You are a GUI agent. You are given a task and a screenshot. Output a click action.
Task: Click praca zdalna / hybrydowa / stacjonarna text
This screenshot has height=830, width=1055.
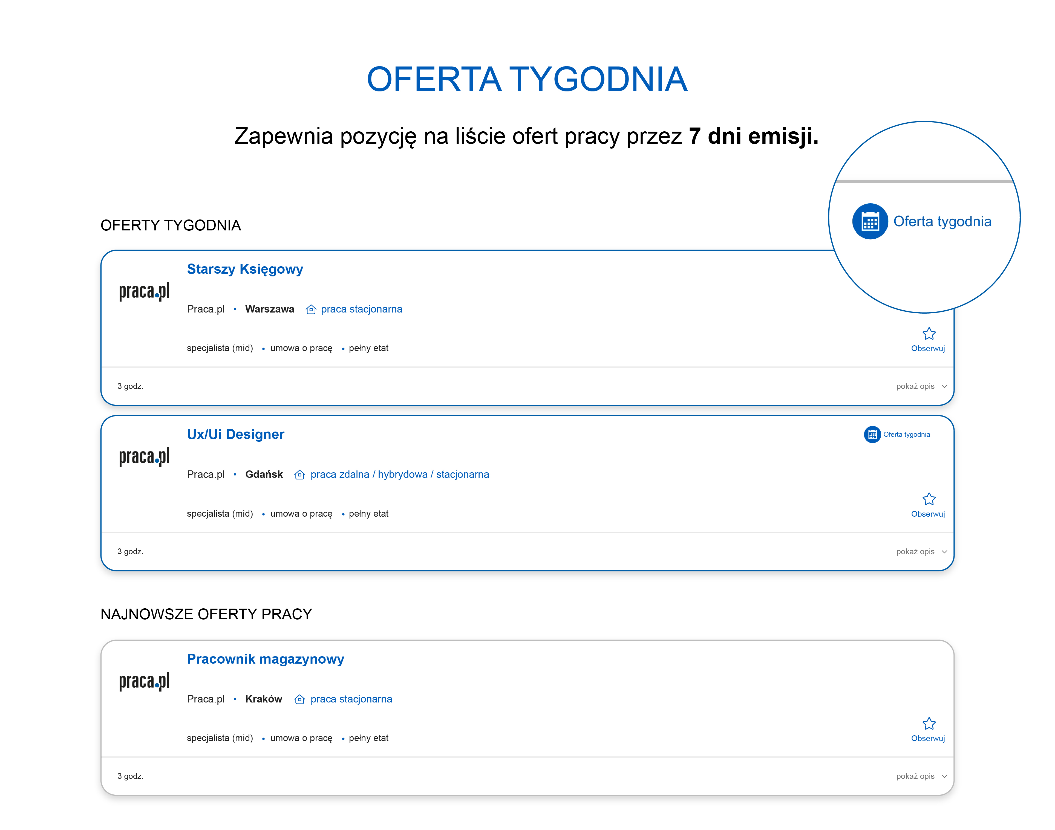[x=400, y=474]
